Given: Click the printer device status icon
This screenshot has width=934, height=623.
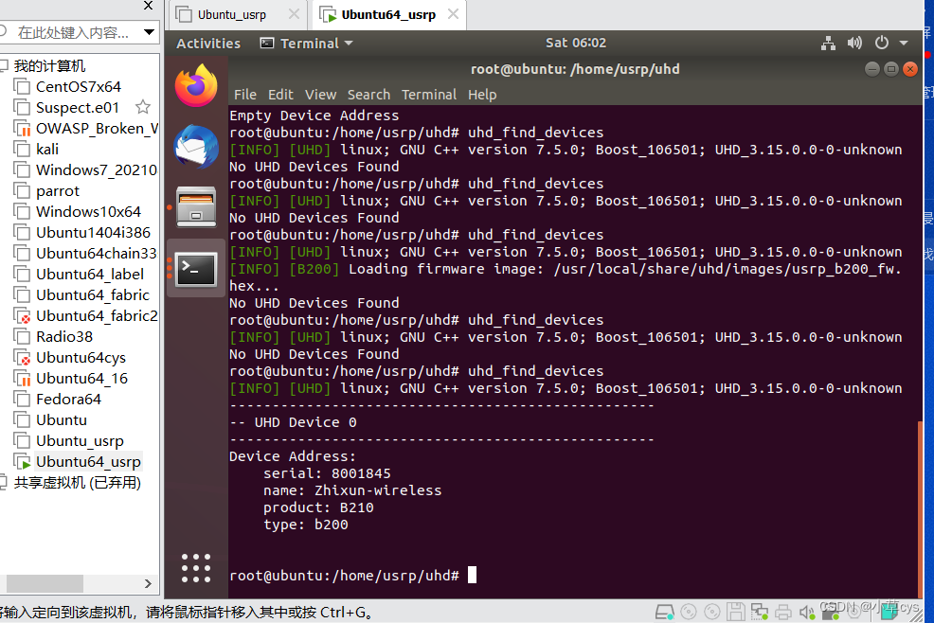Looking at the screenshot, I should point(783,612).
